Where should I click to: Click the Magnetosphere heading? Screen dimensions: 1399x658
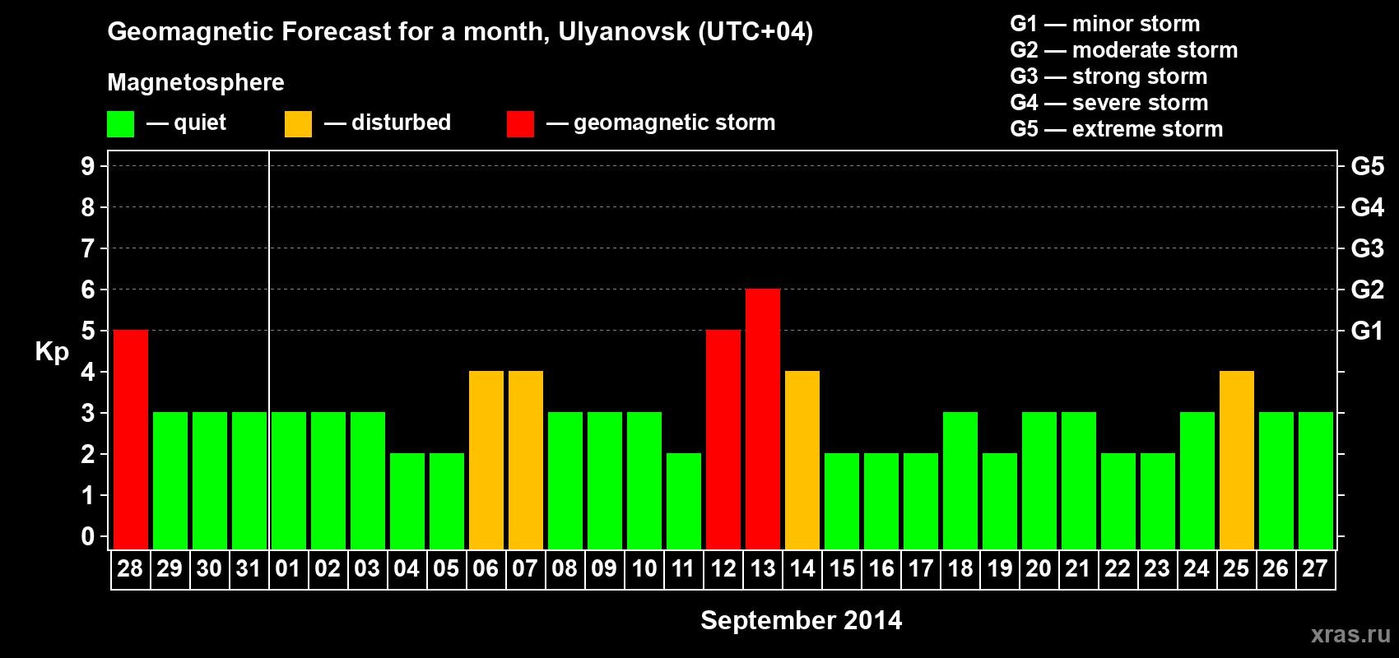coord(196,82)
